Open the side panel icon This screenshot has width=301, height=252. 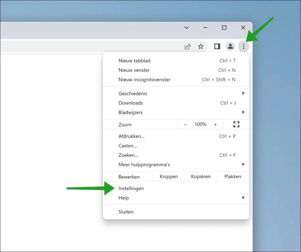pyautogui.click(x=217, y=46)
